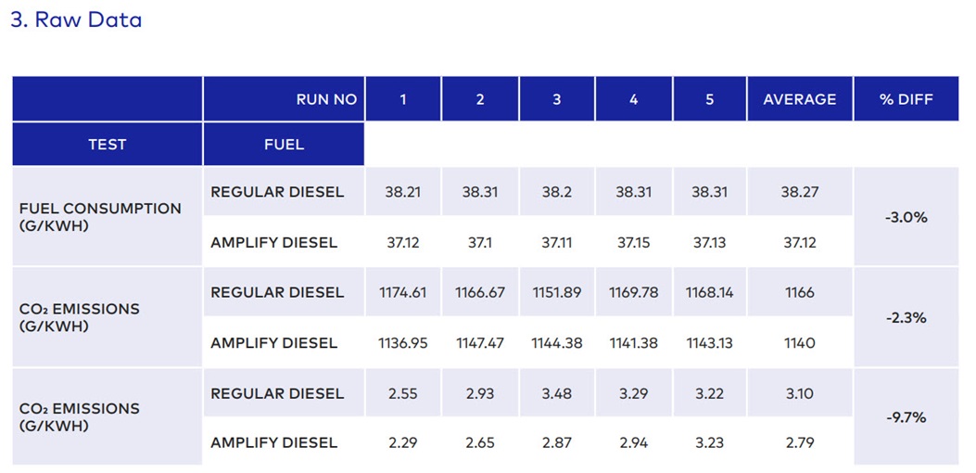
Task: Click run number '3' column header
Action: 557,98
